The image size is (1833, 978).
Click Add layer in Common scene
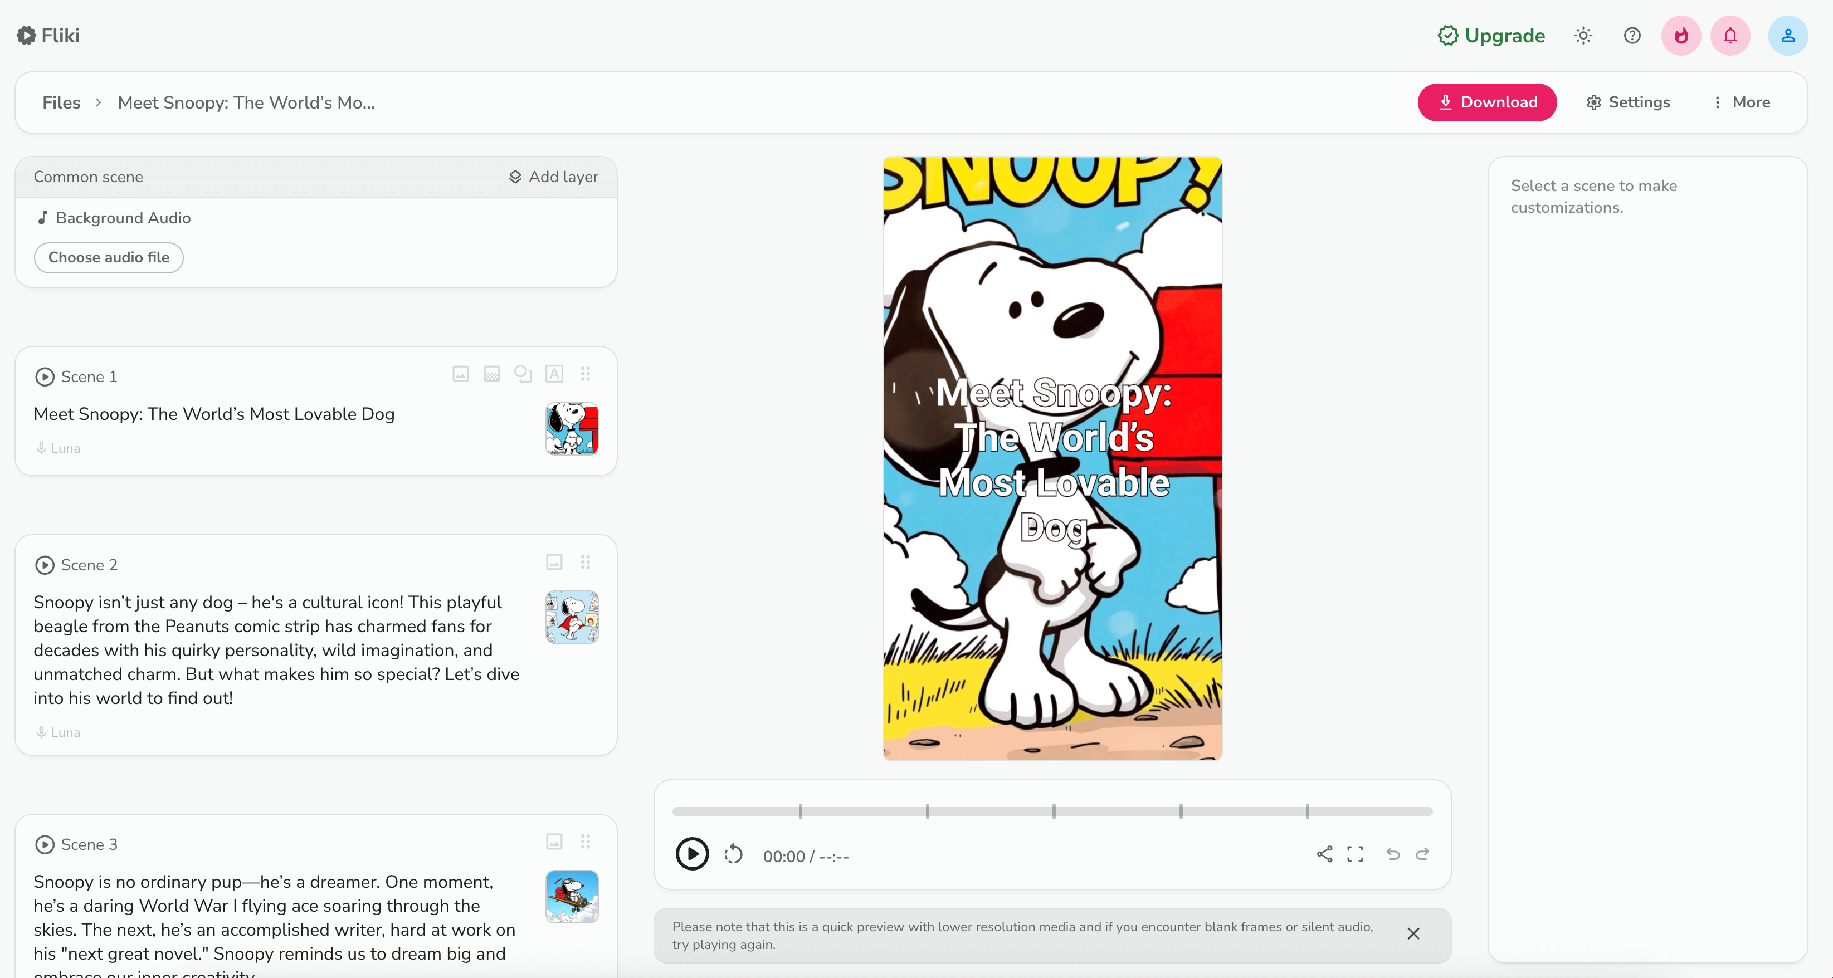pos(554,177)
